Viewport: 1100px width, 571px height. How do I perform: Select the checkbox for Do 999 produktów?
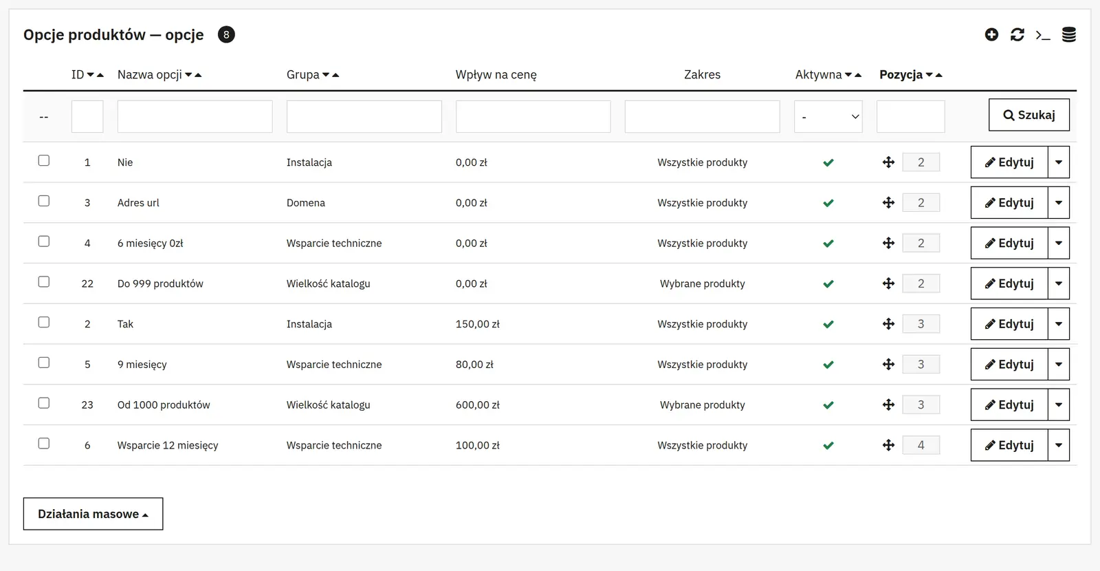point(44,281)
